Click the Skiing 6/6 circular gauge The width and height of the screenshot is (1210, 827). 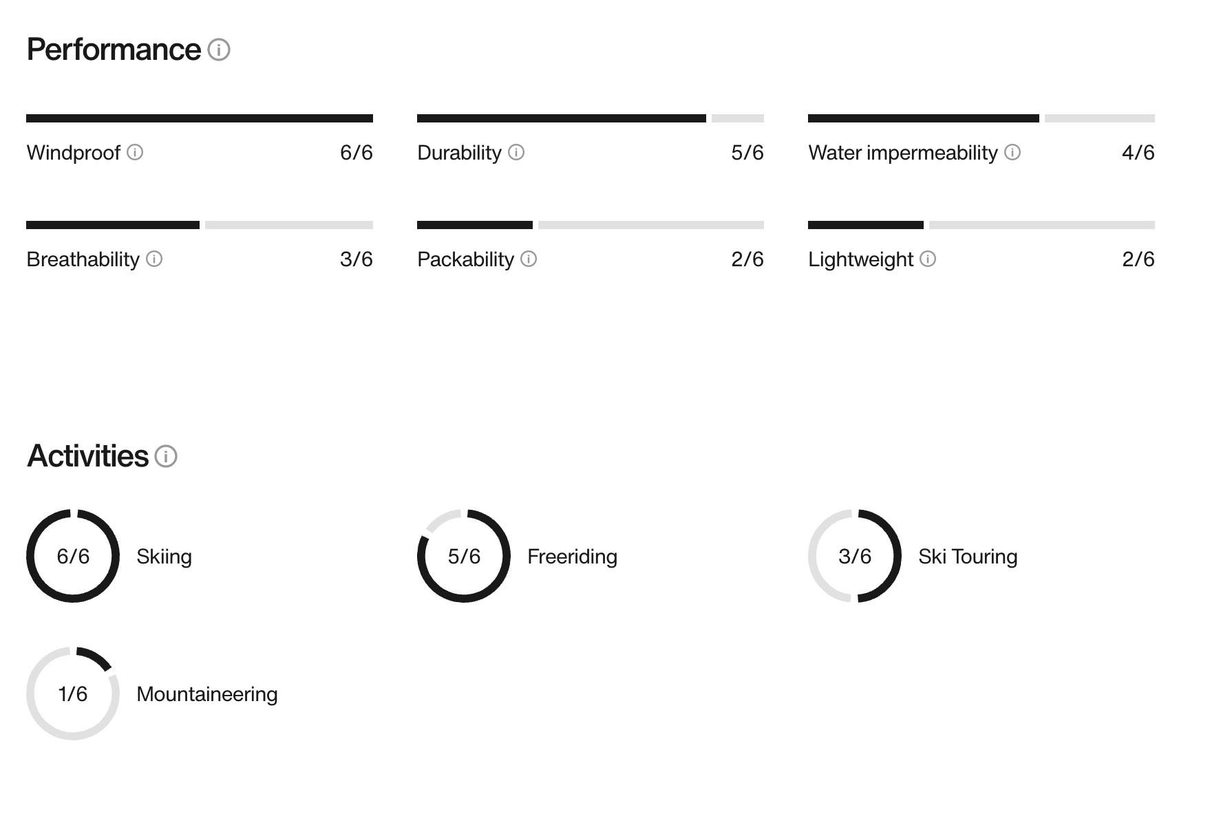click(73, 556)
